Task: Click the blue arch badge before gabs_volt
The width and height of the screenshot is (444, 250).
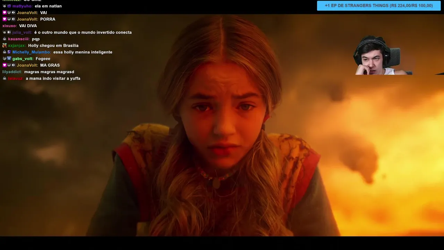Action: click(x=9, y=59)
